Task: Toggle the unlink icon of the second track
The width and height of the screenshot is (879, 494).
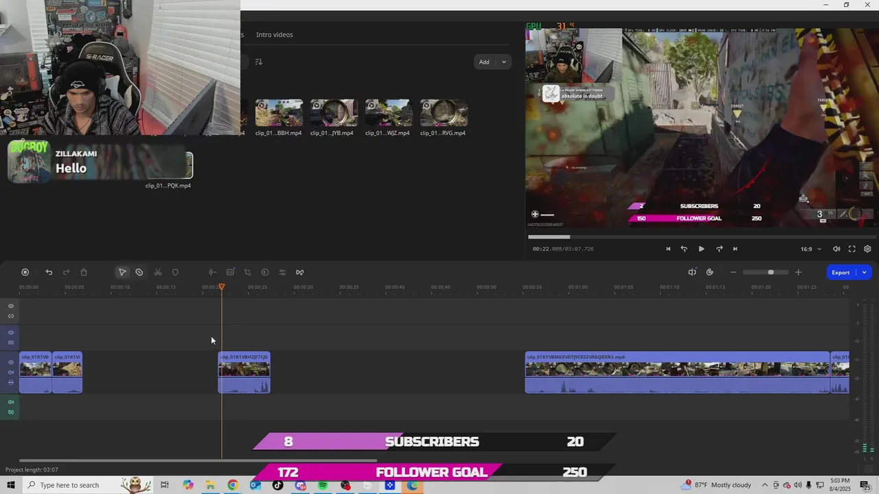Action: click(11, 342)
